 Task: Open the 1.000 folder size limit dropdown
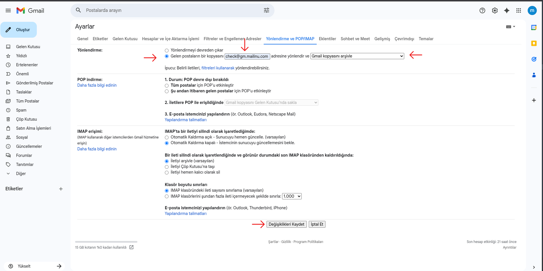pos(292,196)
